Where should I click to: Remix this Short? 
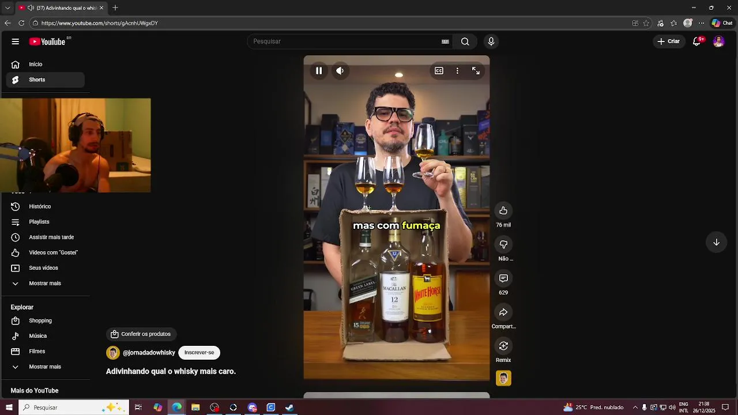point(503,346)
